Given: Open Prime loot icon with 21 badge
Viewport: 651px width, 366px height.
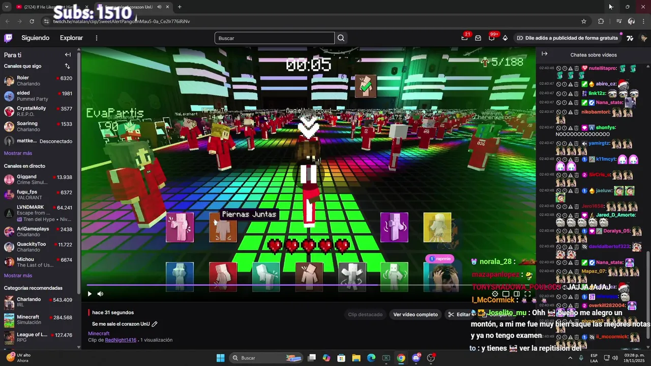Looking at the screenshot, I should point(464,38).
